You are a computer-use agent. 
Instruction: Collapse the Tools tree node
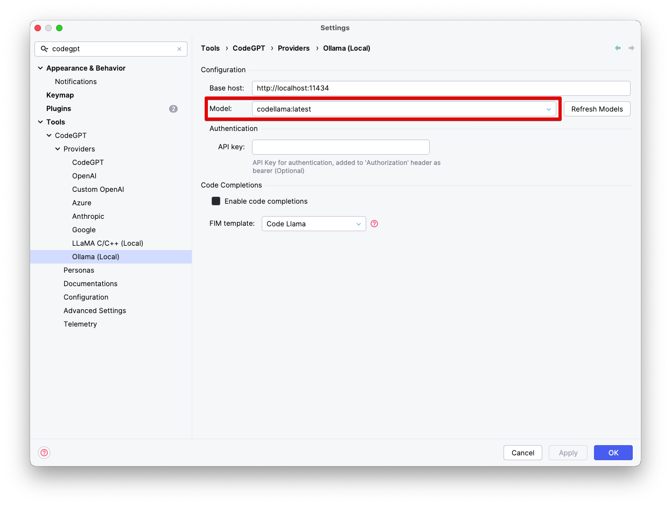tap(40, 122)
